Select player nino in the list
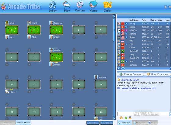Viewport: 171px width, 125px height. coord(144,61)
